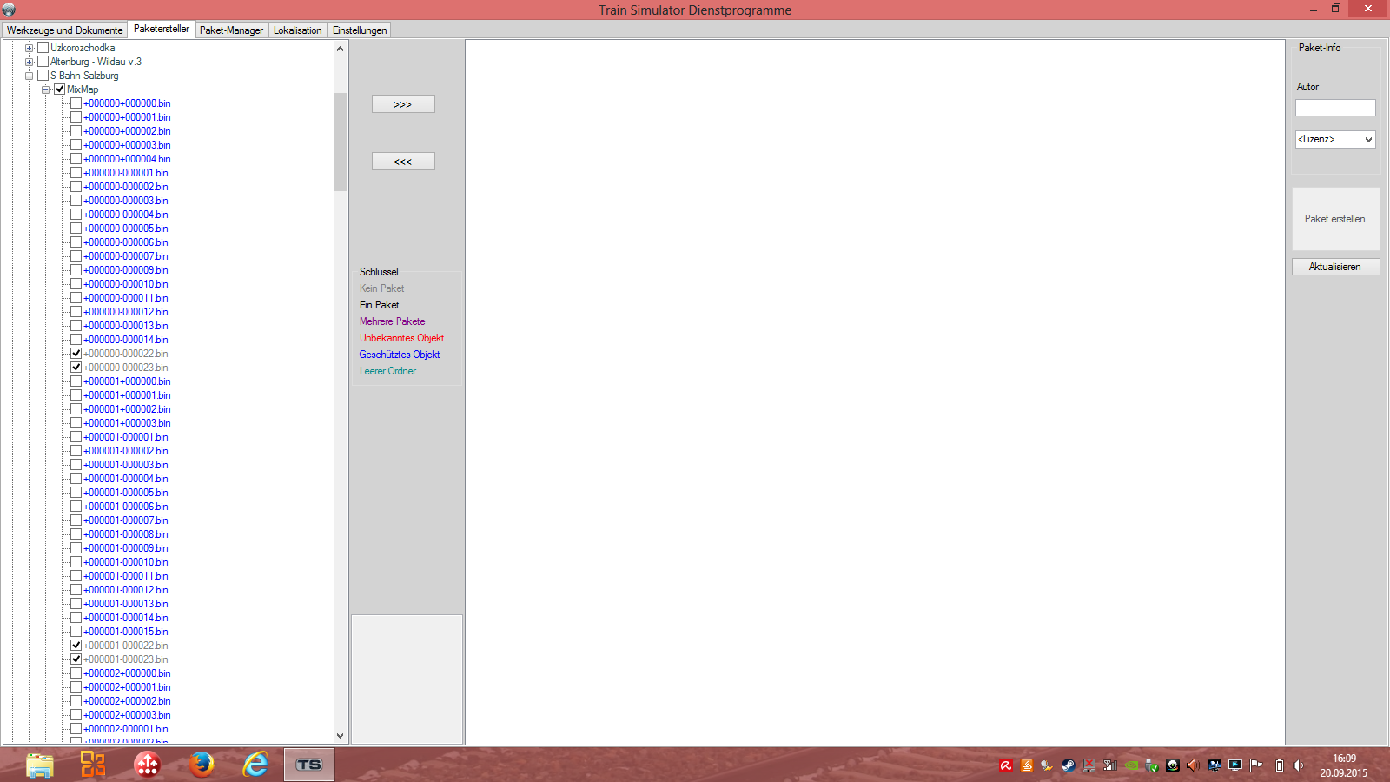Check the +000000+000000.bin checkbox
This screenshot has width=1390, height=782.
[76, 103]
